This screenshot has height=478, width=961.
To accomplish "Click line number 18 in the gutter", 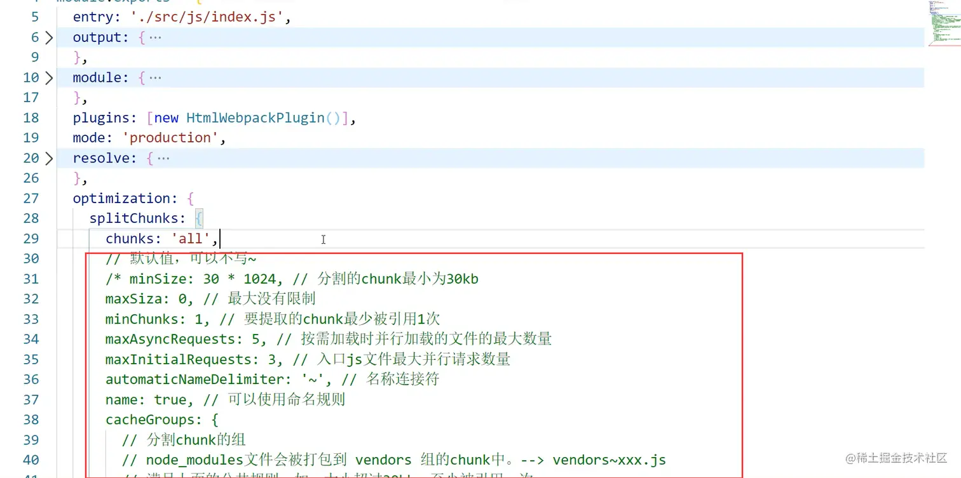I will pos(31,118).
